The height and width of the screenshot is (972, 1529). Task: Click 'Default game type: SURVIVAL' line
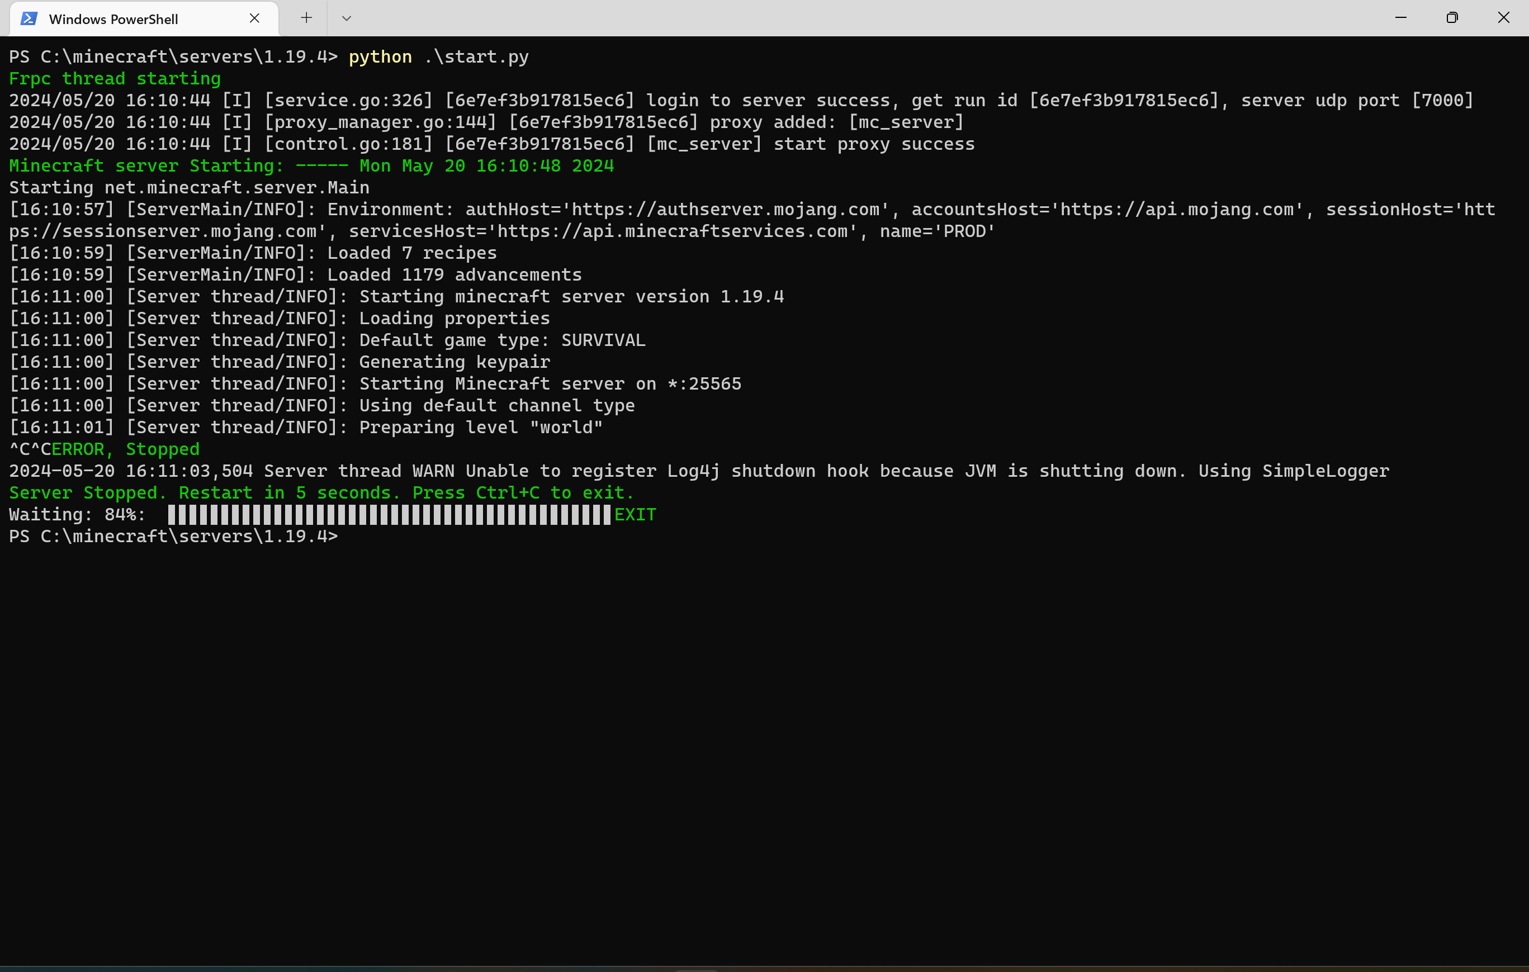click(x=327, y=340)
